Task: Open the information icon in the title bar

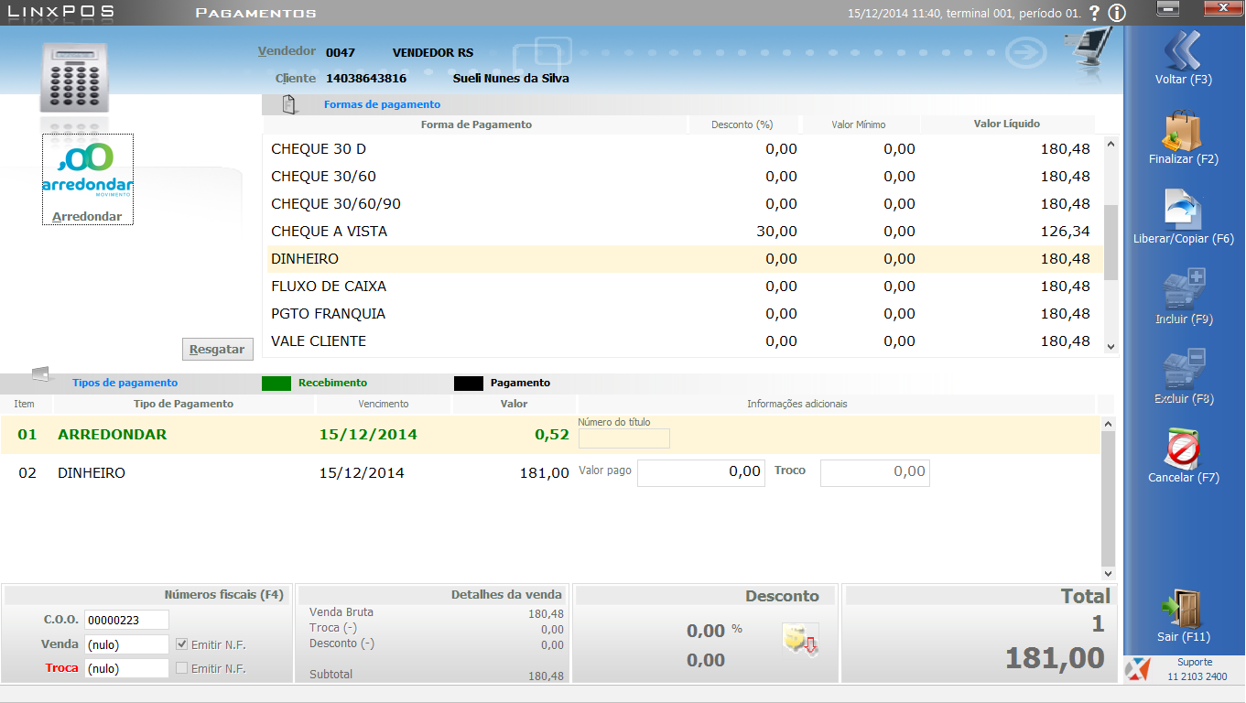Action: tap(1116, 13)
